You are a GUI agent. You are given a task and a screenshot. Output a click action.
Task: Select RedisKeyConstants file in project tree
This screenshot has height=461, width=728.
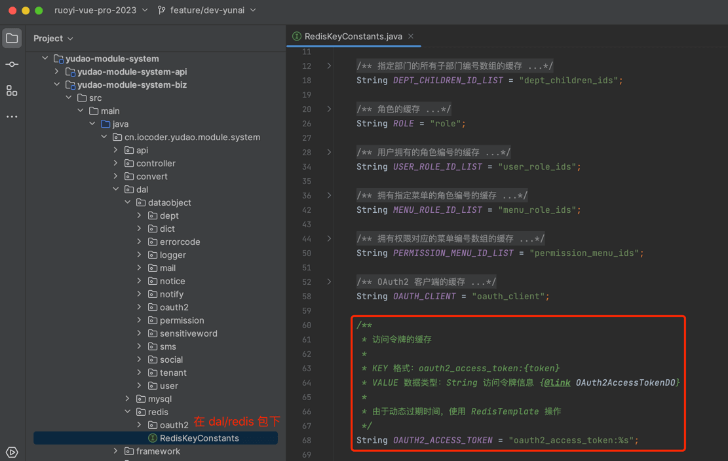tap(199, 438)
